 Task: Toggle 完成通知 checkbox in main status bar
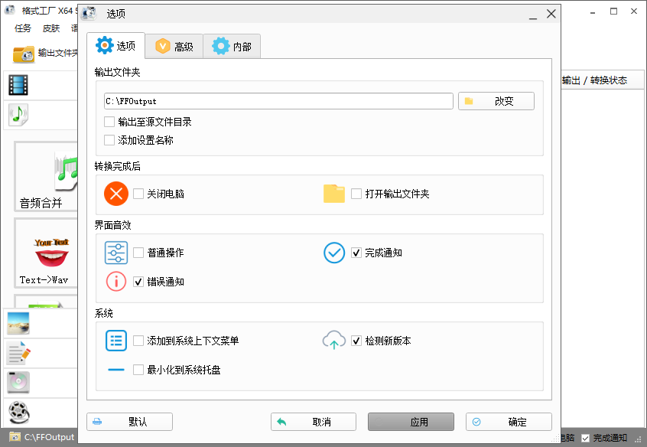point(586,438)
